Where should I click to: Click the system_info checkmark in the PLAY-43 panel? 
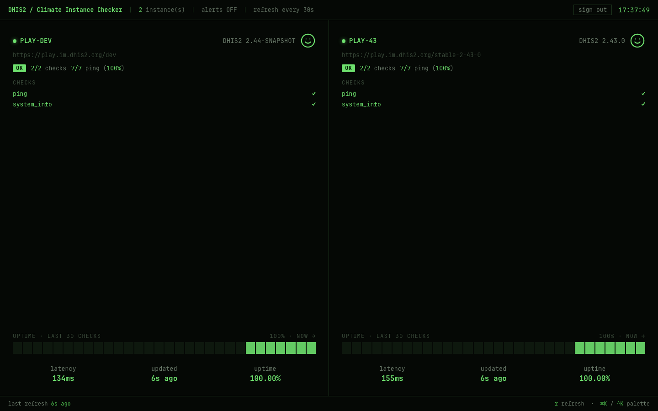pos(643,104)
